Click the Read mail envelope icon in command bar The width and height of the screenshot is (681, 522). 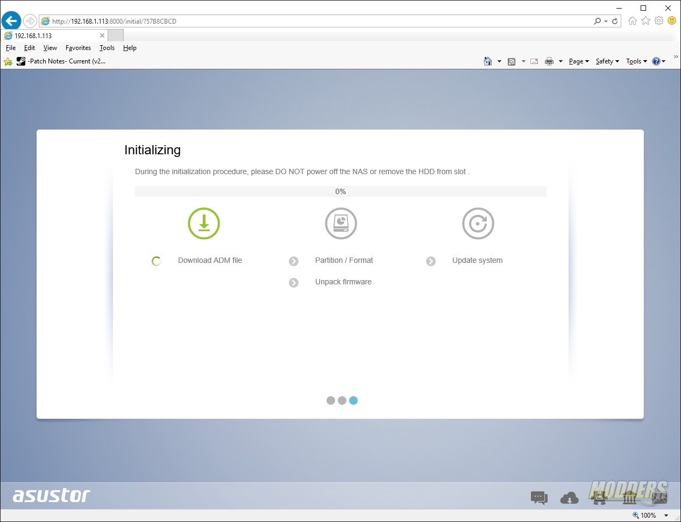534,61
